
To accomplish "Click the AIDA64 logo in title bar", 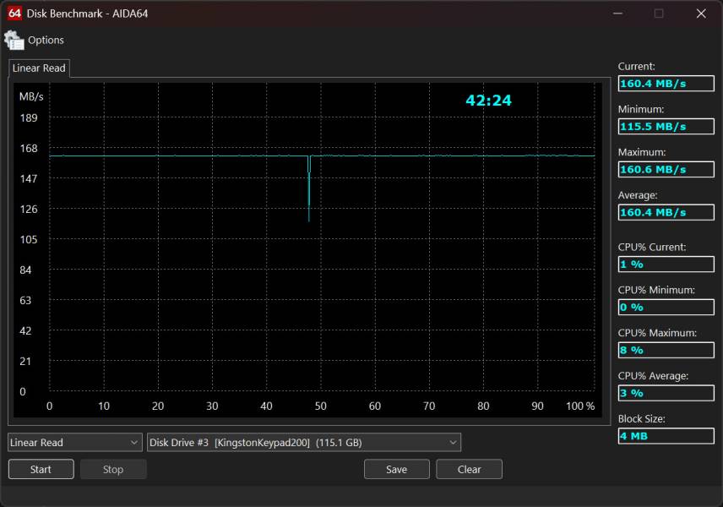I will pos(14,14).
